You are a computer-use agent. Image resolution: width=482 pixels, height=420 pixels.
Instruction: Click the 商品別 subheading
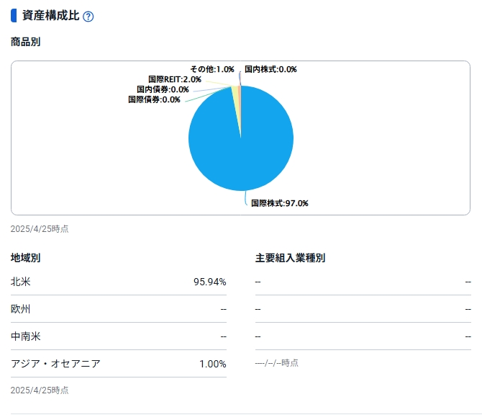(25, 42)
